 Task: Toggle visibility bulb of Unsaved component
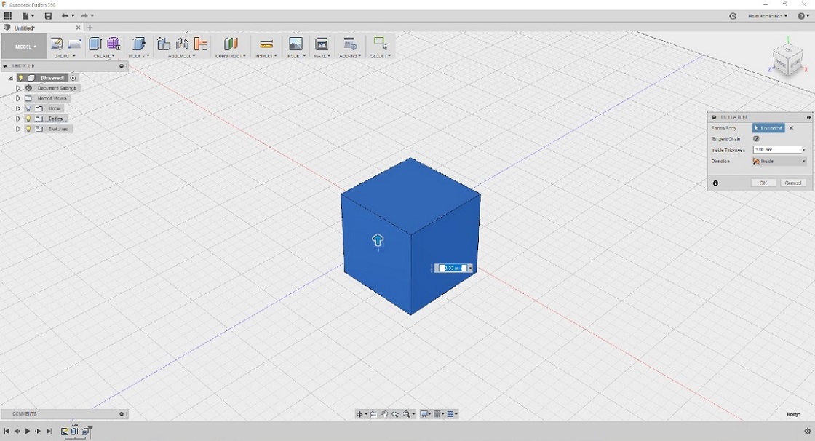click(21, 78)
